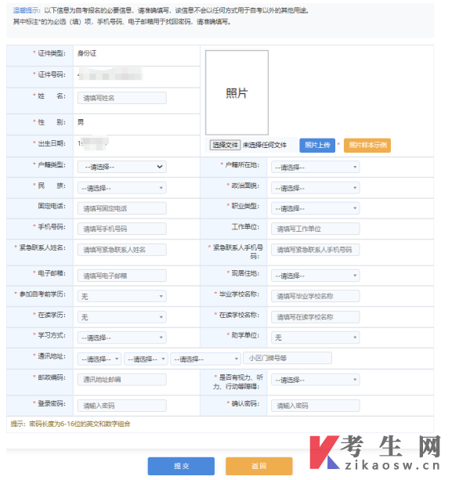Click the 工作单位 input field
This screenshot has width=452, height=480.
pyautogui.click(x=316, y=229)
